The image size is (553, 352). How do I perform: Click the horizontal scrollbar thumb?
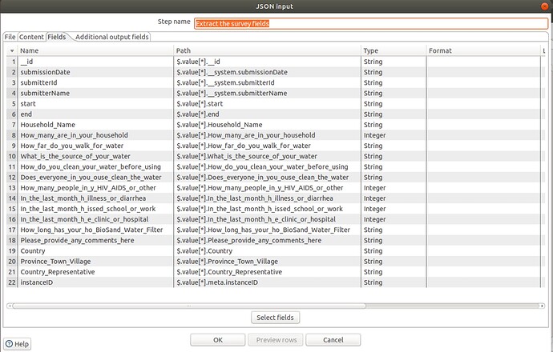click(188, 306)
